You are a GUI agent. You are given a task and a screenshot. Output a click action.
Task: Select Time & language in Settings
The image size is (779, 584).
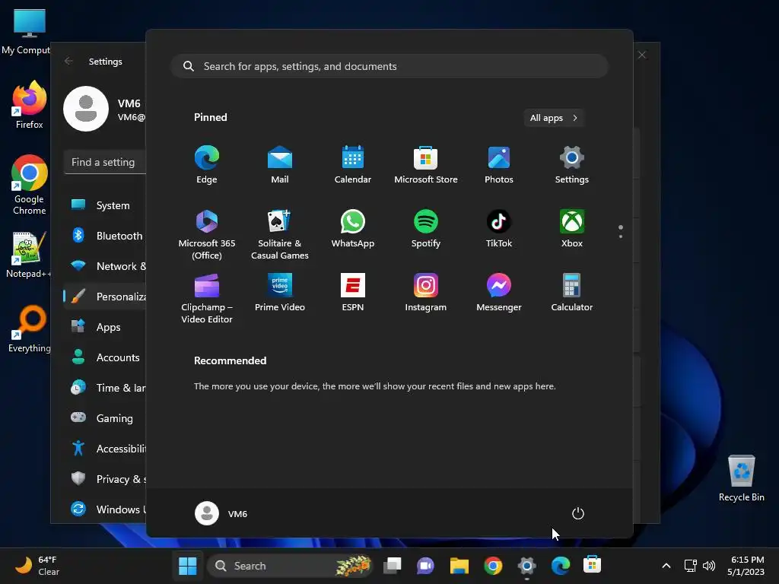[x=105, y=387]
